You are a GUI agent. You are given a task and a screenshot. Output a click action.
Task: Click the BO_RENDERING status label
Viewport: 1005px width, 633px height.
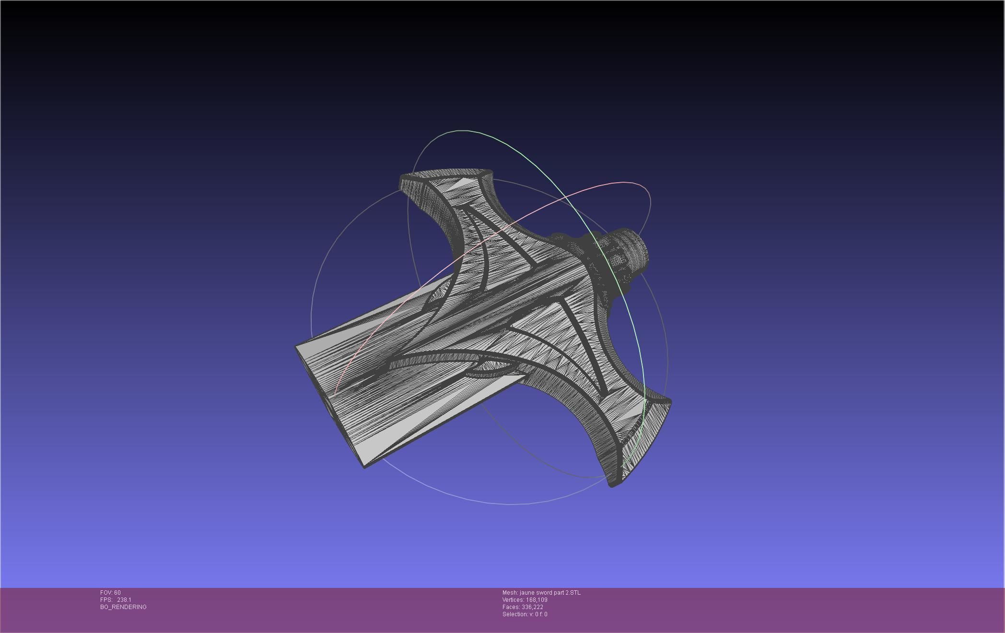[123, 607]
